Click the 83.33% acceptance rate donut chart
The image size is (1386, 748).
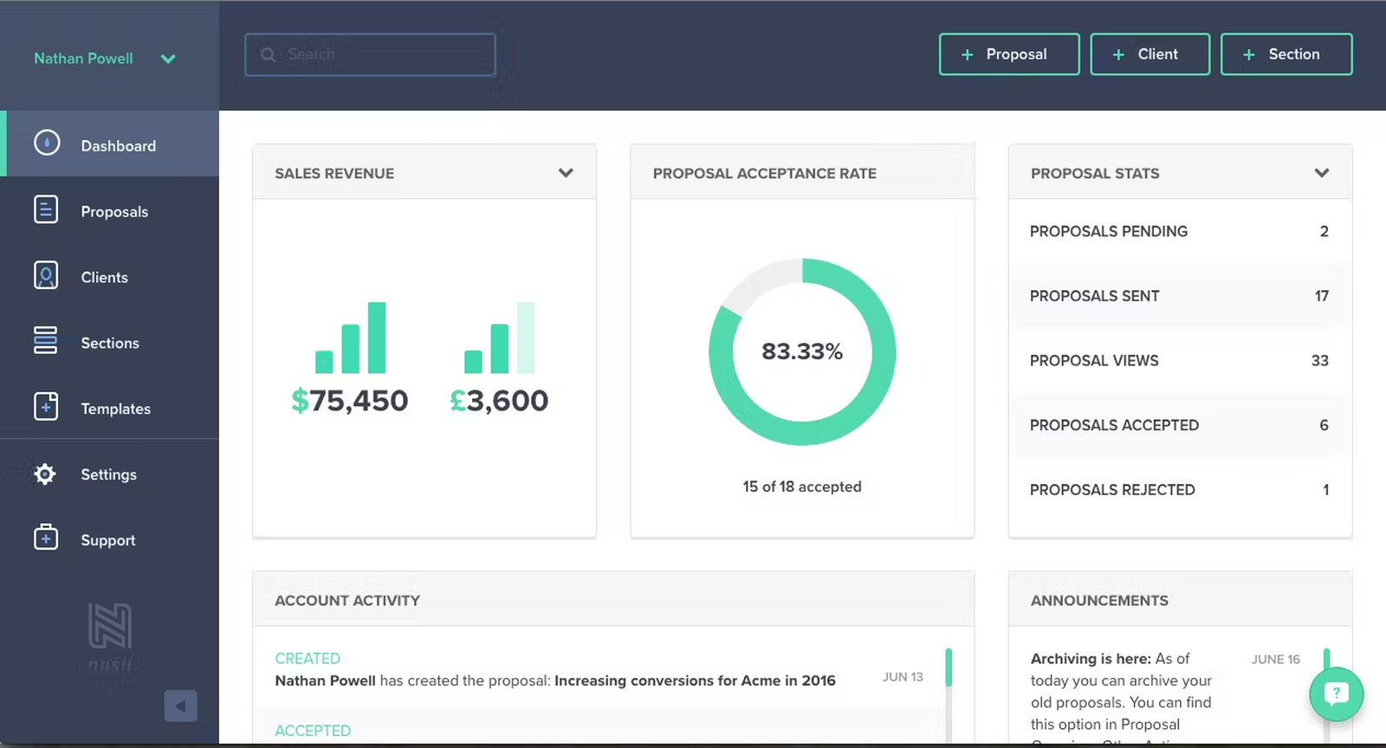pos(802,351)
